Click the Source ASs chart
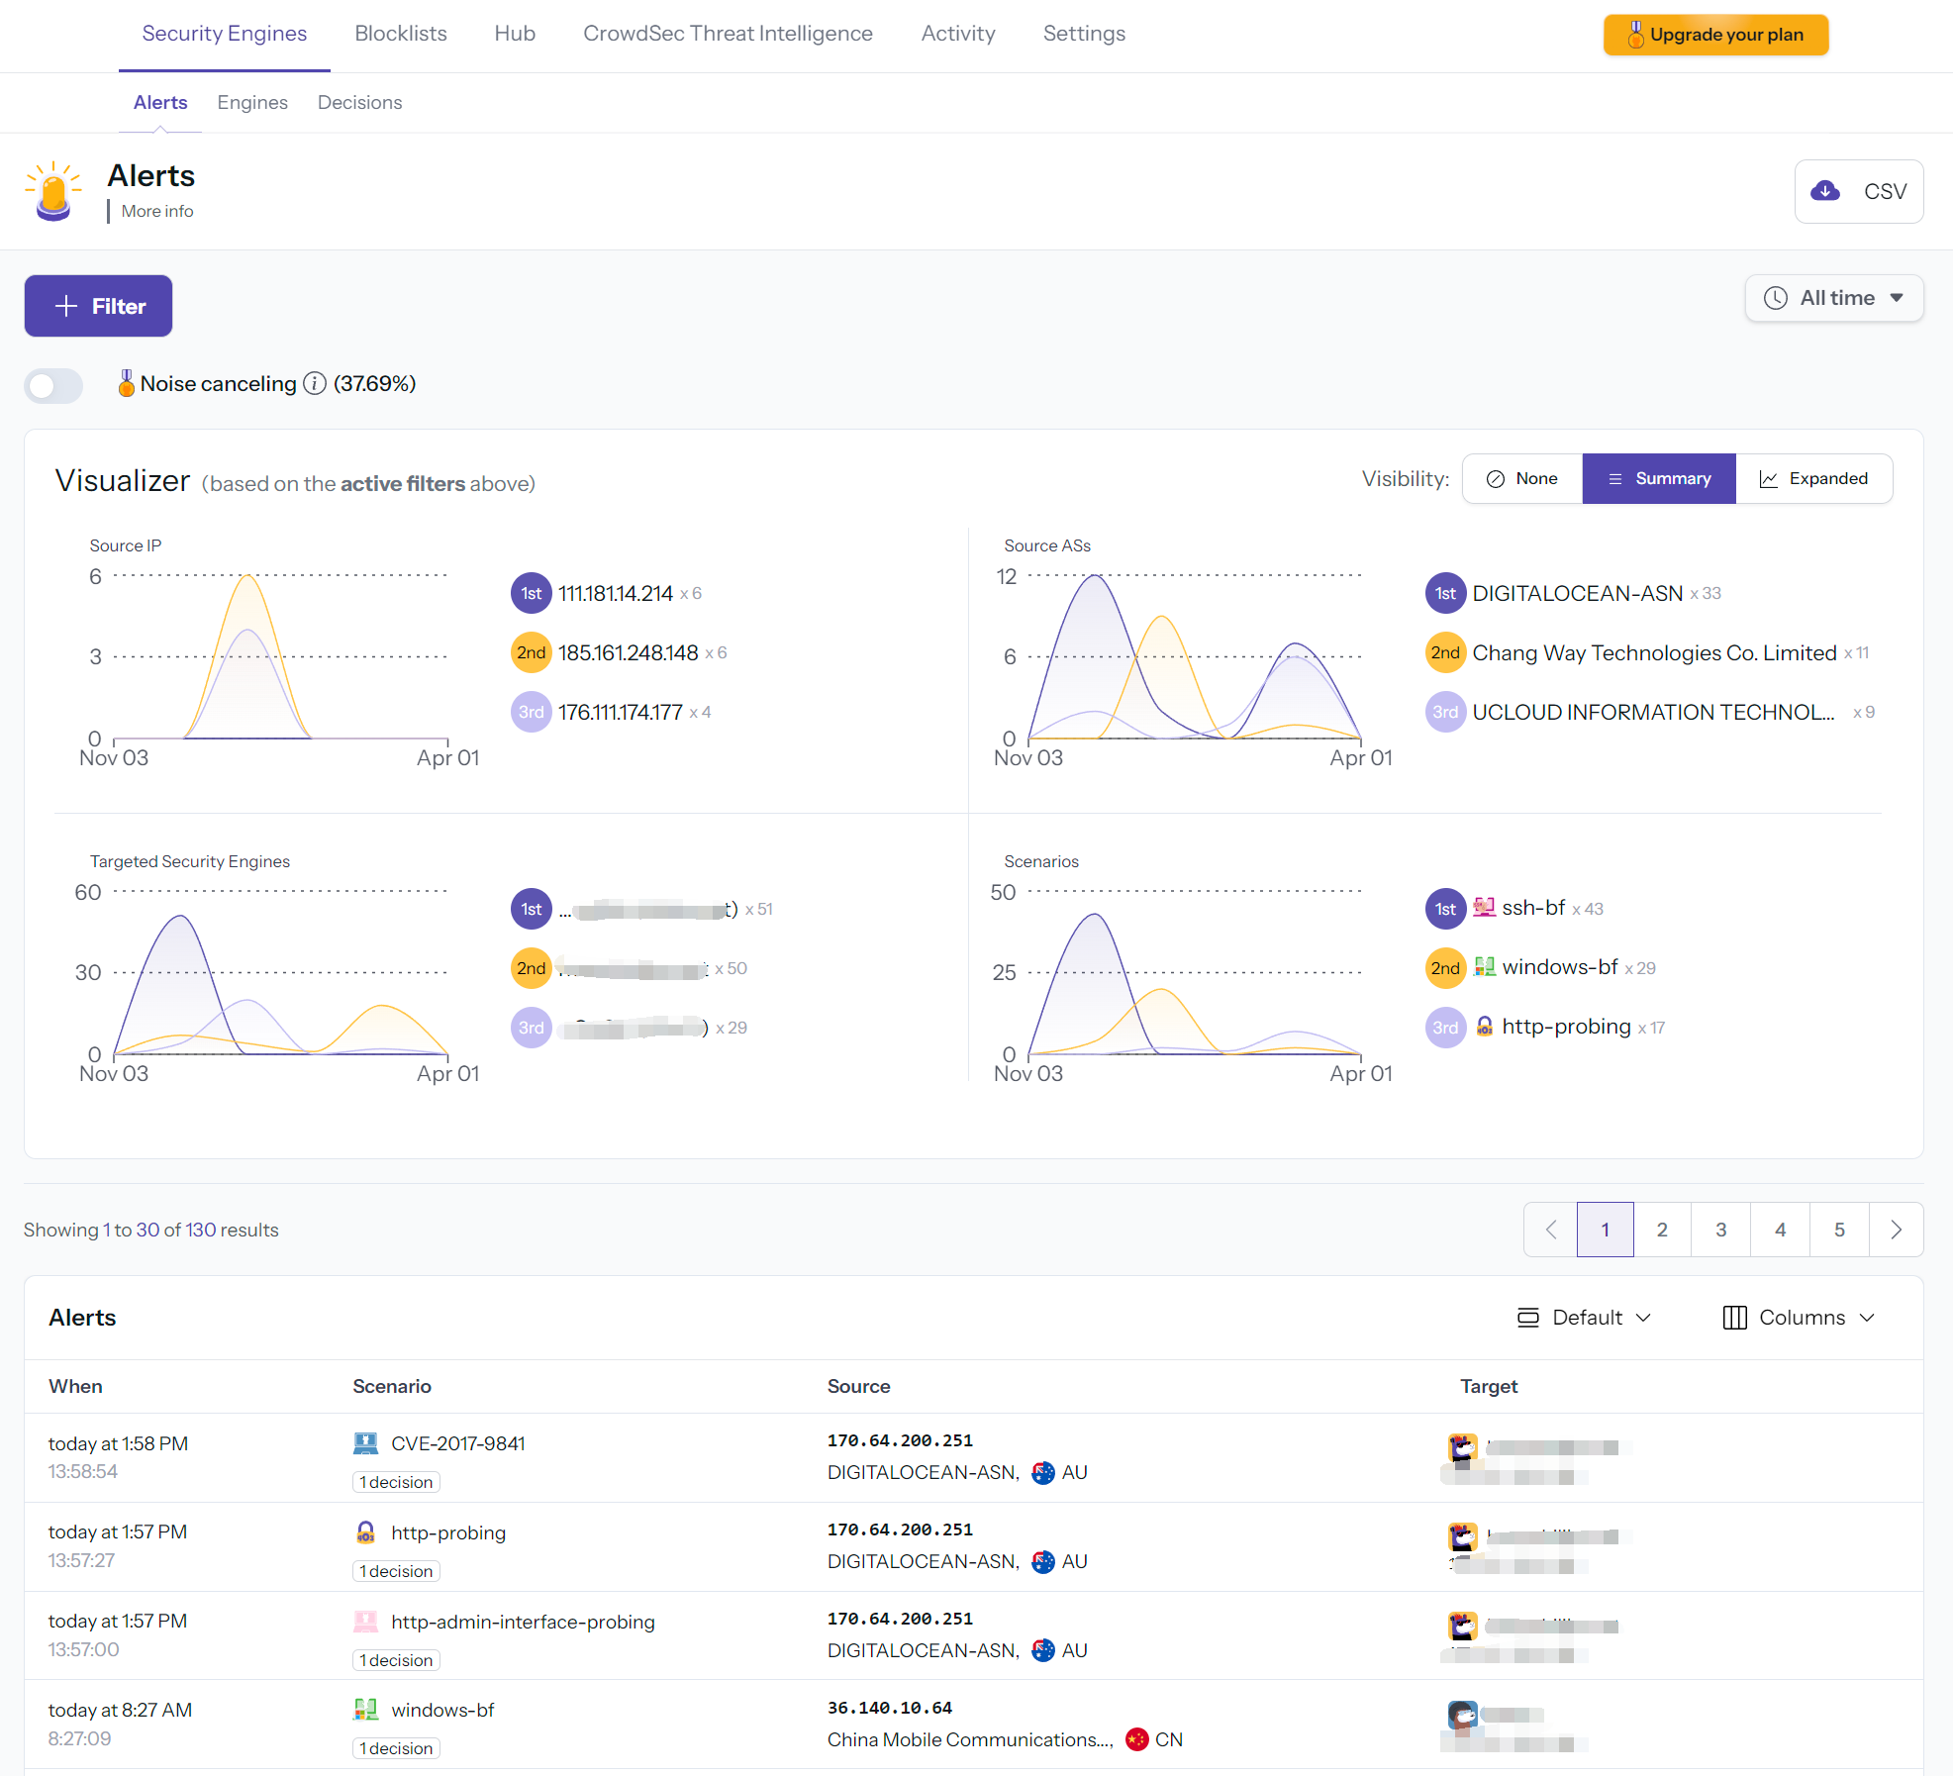 (1194, 656)
